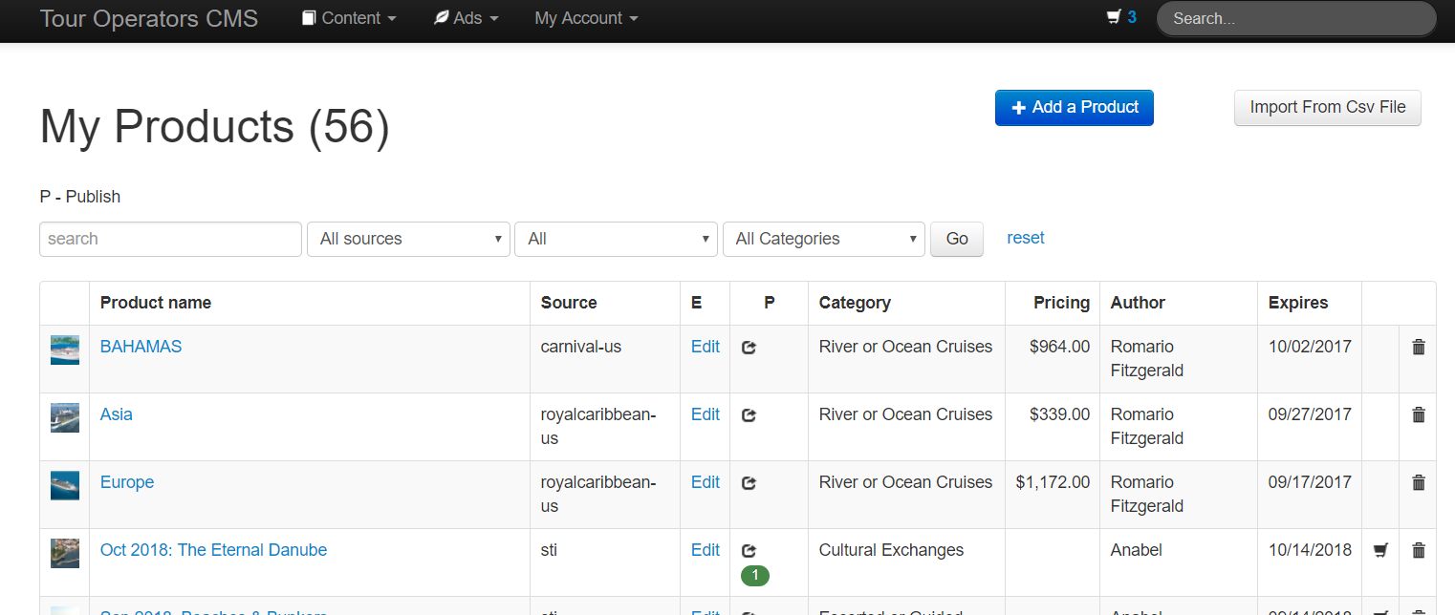Open the All sources dropdown
This screenshot has width=1455, height=615.
click(x=408, y=239)
